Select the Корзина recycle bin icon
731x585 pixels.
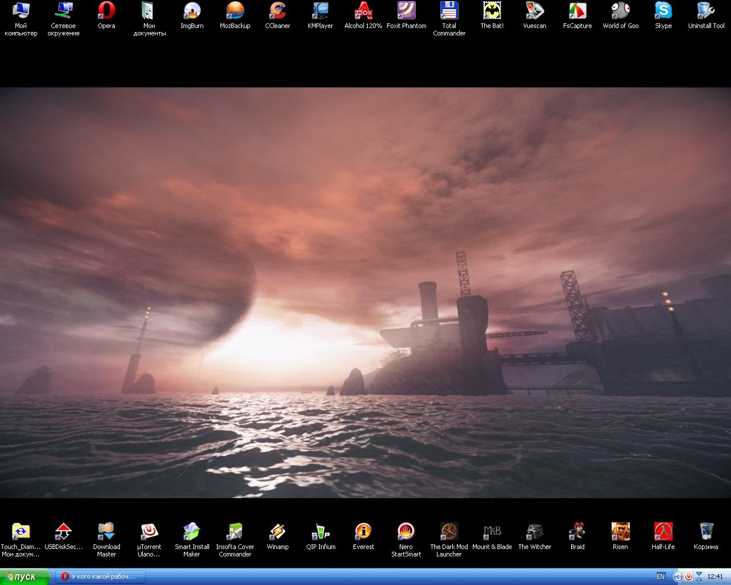(706, 532)
